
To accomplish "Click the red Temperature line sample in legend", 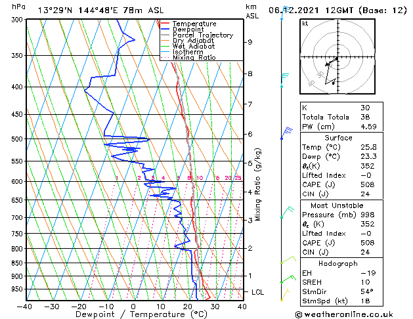I will point(165,24).
